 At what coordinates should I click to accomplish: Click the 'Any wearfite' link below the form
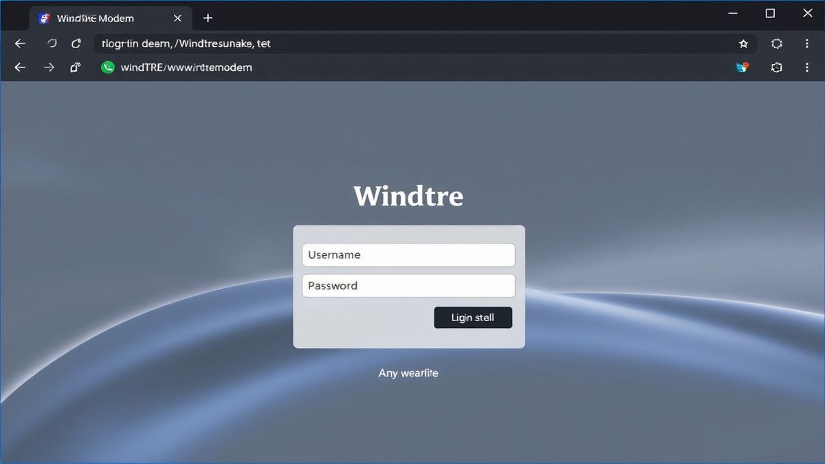(408, 373)
